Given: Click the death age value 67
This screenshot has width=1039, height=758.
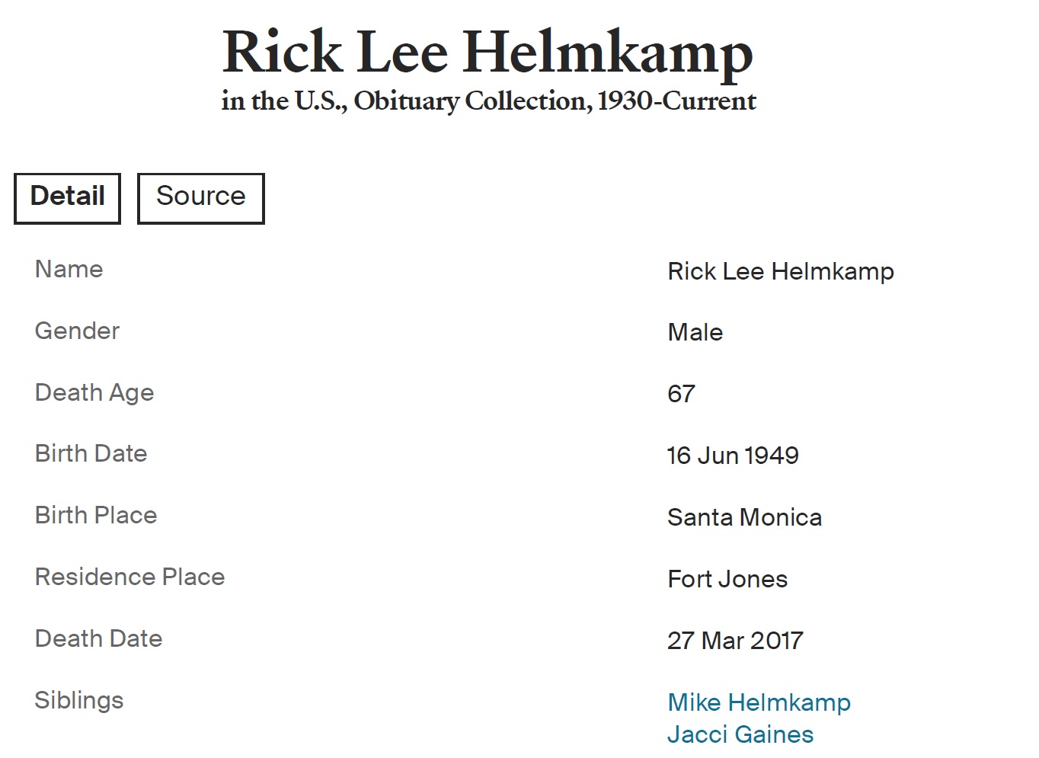Looking at the screenshot, I should 681,394.
